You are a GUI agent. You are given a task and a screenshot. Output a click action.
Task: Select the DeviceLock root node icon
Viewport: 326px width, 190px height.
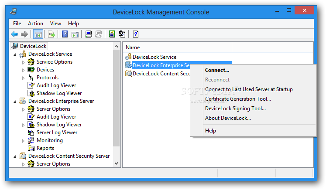click(14, 46)
